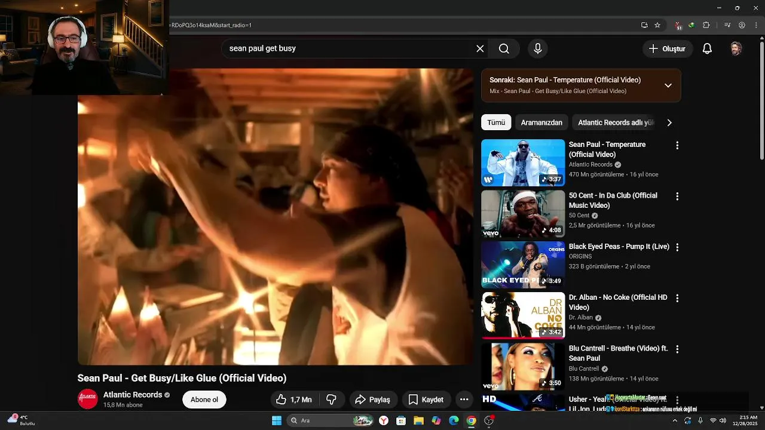Click the install app icon in the address bar
The image size is (765, 430).
pos(644,25)
